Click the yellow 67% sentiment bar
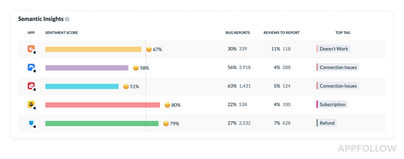 tap(93, 49)
